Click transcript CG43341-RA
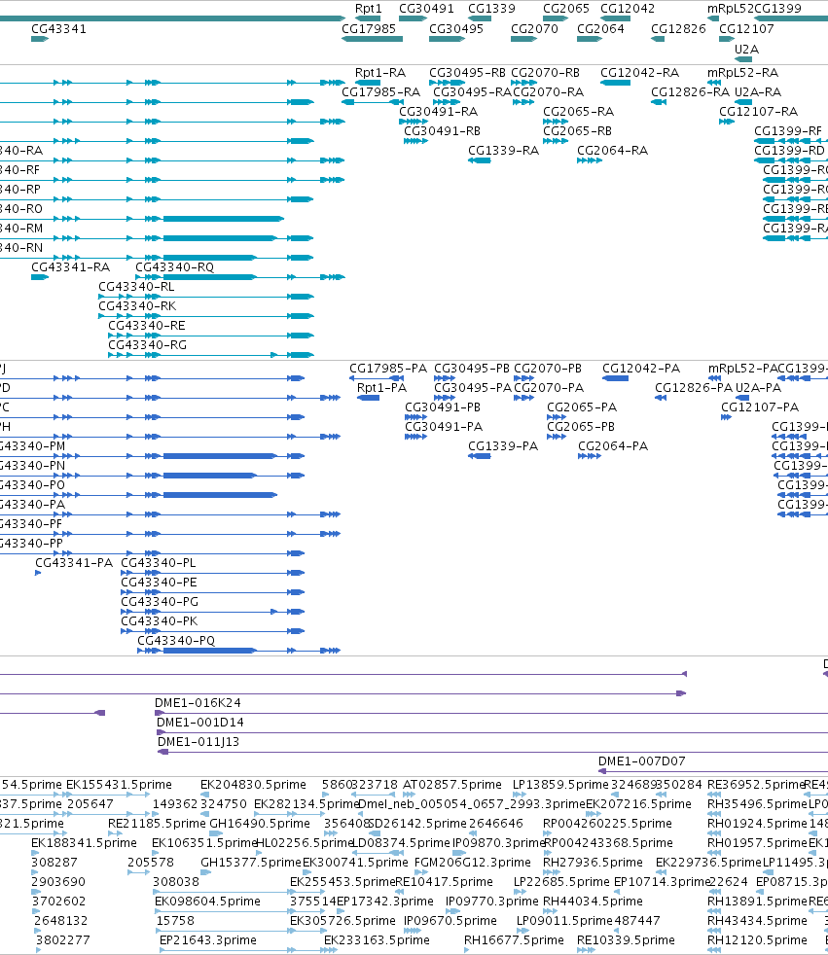The image size is (828, 955). click(71, 267)
